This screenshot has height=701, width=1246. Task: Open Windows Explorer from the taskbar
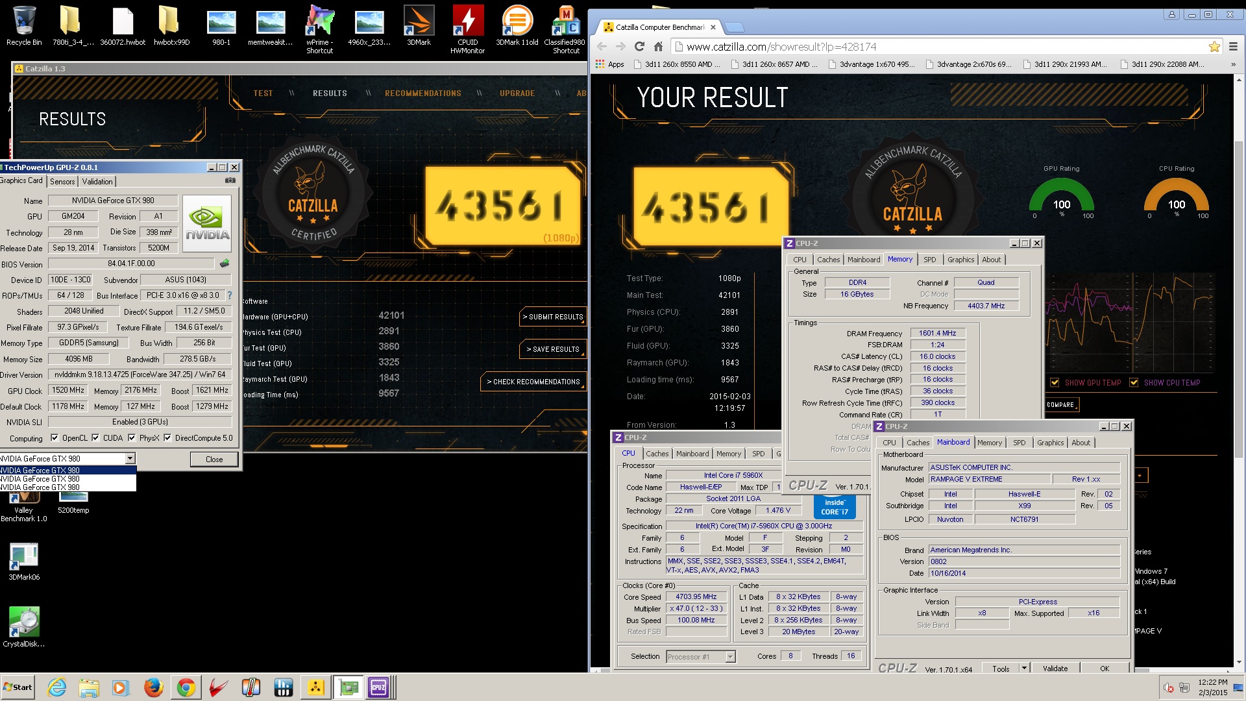coord(89,687)
